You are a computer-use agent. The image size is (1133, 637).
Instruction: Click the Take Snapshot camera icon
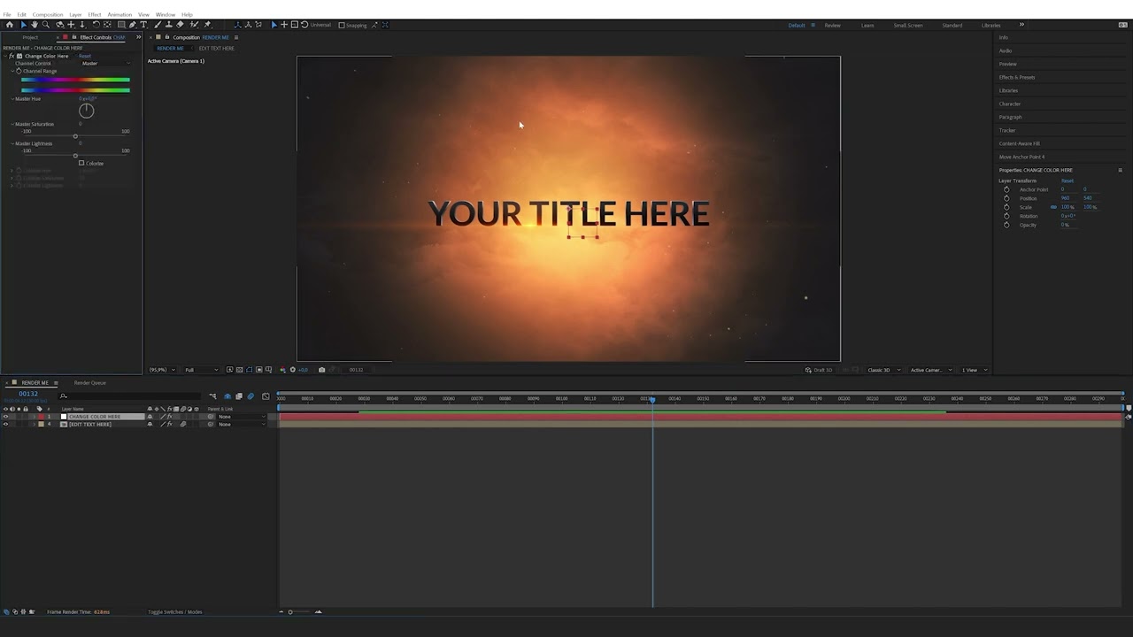pos(321,370)
